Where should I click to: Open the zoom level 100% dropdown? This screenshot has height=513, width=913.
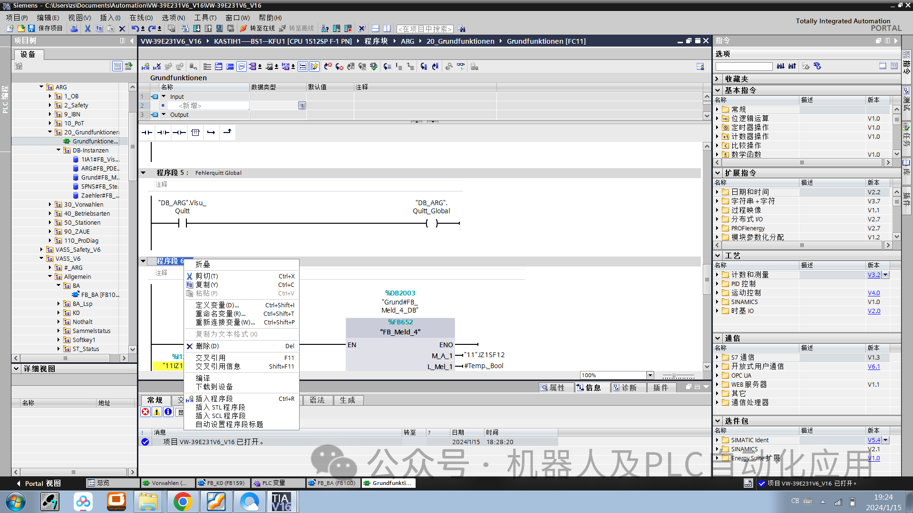point(650,375)
